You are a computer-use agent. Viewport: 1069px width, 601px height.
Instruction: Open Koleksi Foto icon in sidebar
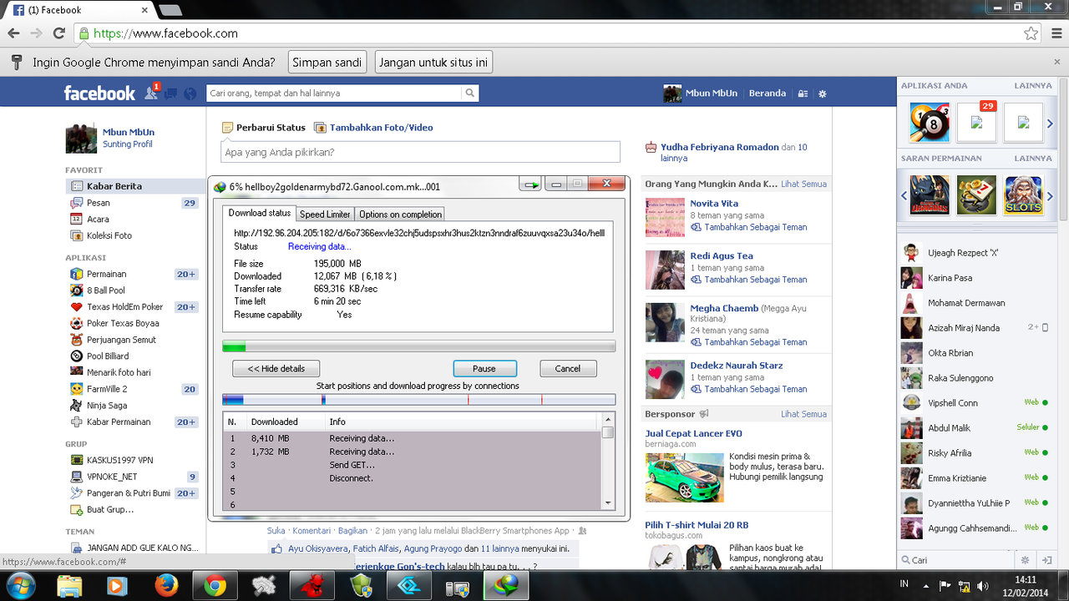[76, 235]
